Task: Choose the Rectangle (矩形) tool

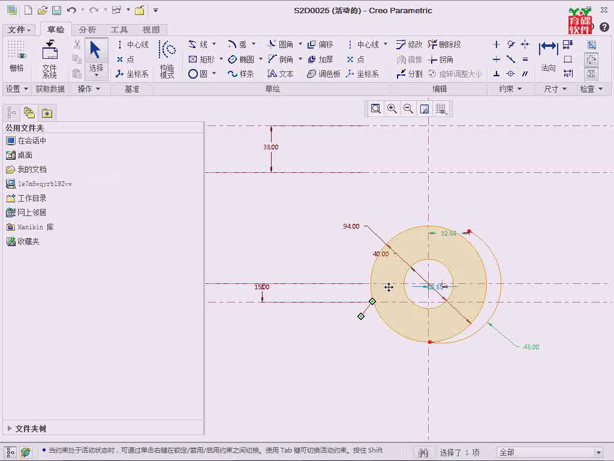Action: tap(201, 59)
